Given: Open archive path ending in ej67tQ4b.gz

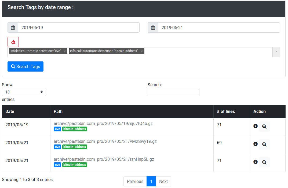Looking at the screenshot, I should (103, 123).
